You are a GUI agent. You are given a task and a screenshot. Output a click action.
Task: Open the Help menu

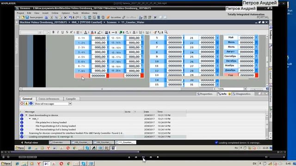(x=95, y=13)
